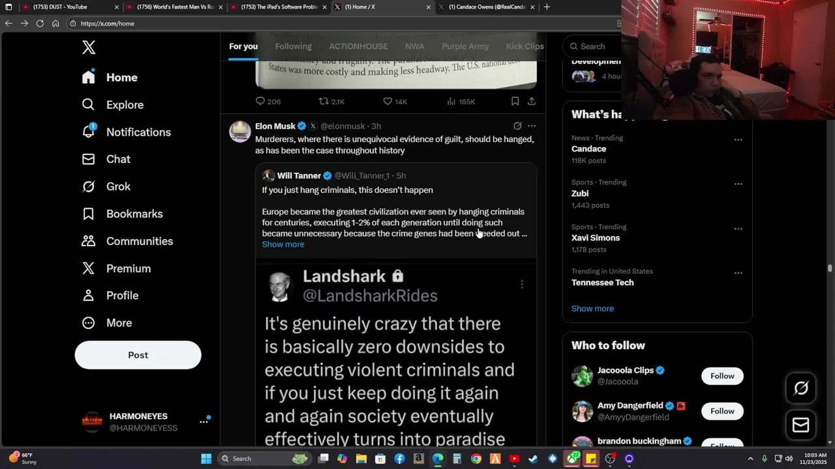The width and height of the screenshot is (835, 469).
Task: Open options on the Landshark screenshot
Action: tap(522, 284)
